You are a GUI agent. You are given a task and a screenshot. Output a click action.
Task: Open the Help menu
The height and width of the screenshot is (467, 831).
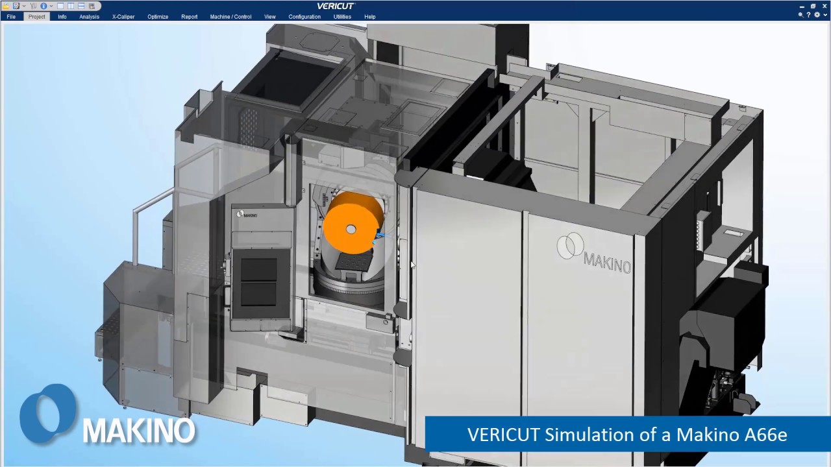coord(370,17)
